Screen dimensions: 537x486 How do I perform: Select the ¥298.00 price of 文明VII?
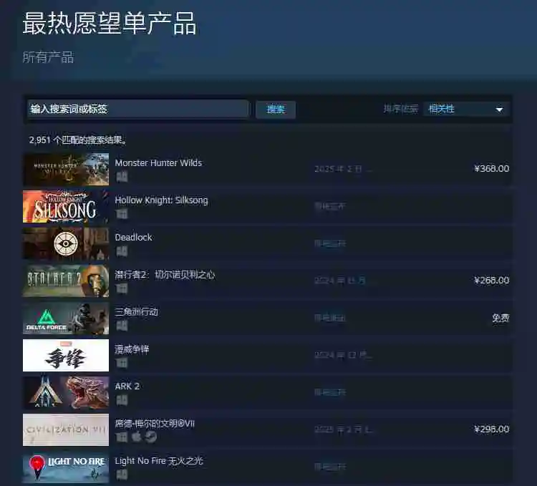coord(491,429)
